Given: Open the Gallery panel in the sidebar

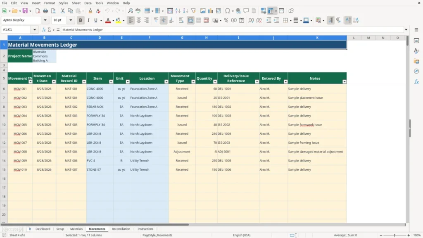Looking at the screenshot, I should pyautogui.click(x=416, y=61).
